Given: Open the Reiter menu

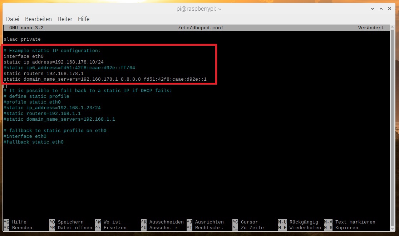Looking at the screenshot, I should 65,19.
